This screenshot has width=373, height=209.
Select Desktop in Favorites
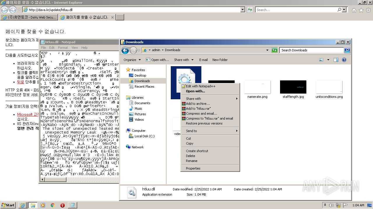140,75
